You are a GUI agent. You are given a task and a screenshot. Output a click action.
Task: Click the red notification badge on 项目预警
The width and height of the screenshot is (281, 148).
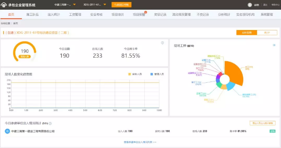[146, 12]
